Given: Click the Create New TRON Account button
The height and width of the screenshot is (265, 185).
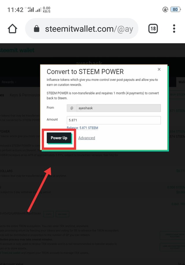Looking at the screenshot, I should [x=172, y=235].
